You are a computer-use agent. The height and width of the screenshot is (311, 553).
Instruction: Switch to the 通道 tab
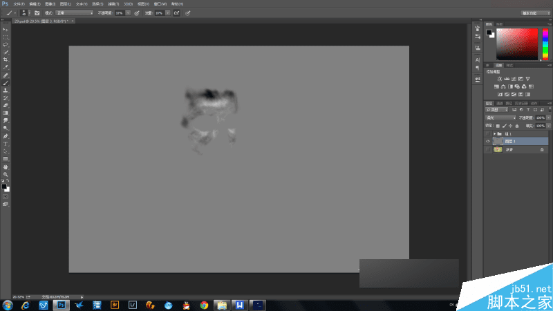point(499,103)
